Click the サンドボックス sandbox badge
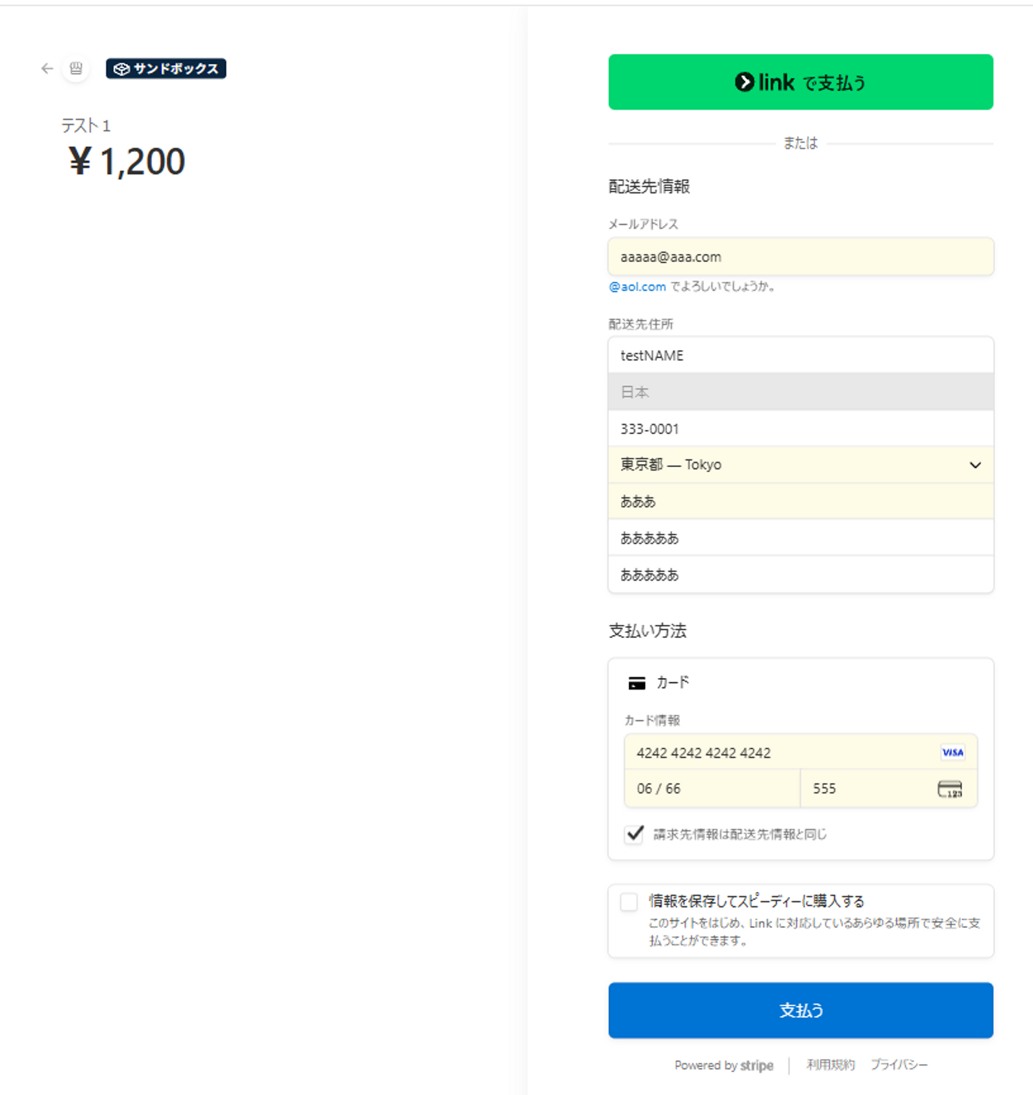Viewport: 1033px width, 1095px height. pyautogui.click(x=166, y=69)
